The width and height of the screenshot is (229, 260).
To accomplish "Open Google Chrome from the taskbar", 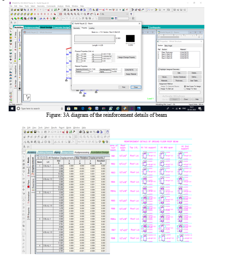I will [90, 109].
